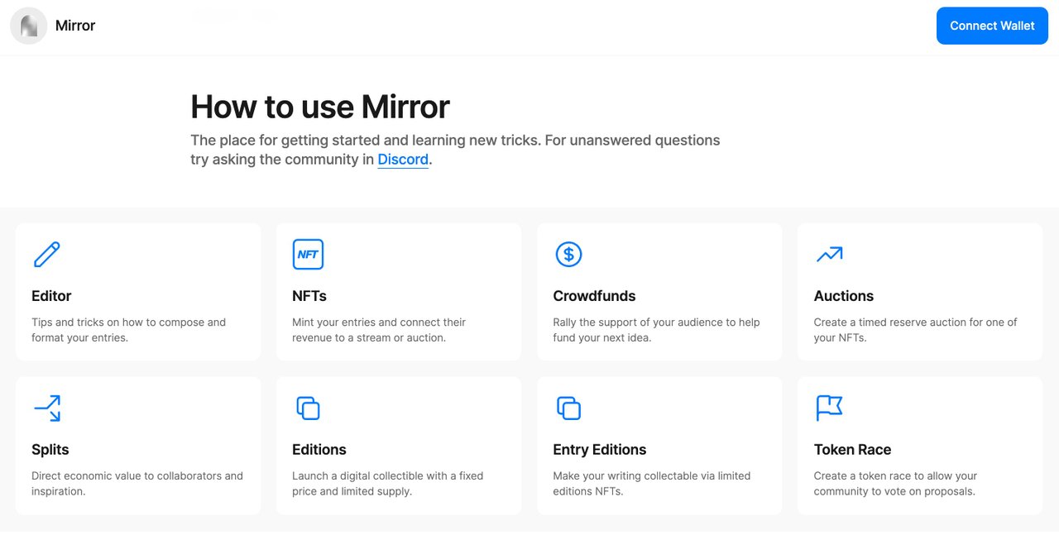Select the Splits branching-arrow icon

(x=46, y=408)
